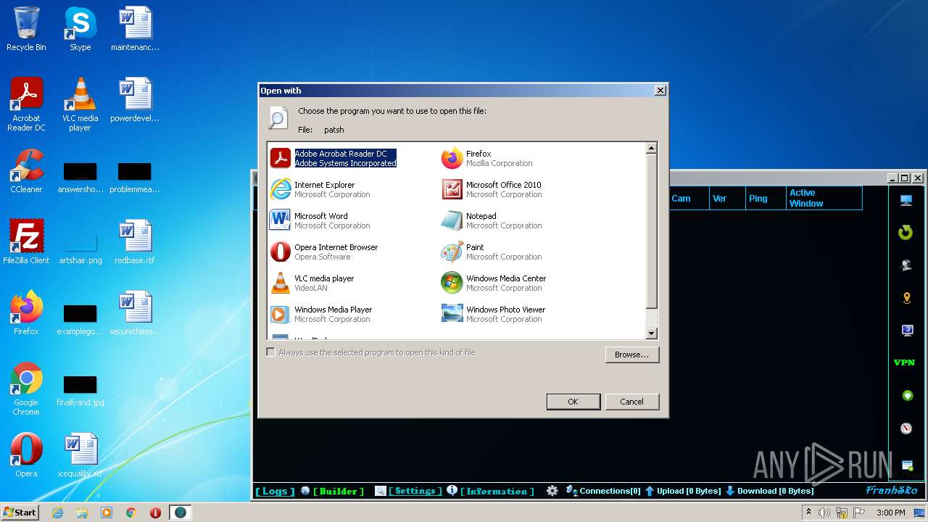Viewport: 928px width, 522px height.
Task: Show hidden system tray icons
Action: (x=809, y=513)
